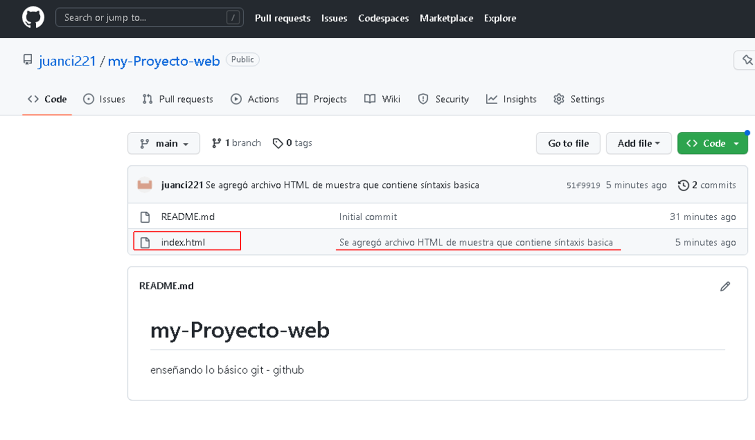Click the repository book icon beside juanci221
The width and height of the screenshot is (755, 440).
click(28, 60)
